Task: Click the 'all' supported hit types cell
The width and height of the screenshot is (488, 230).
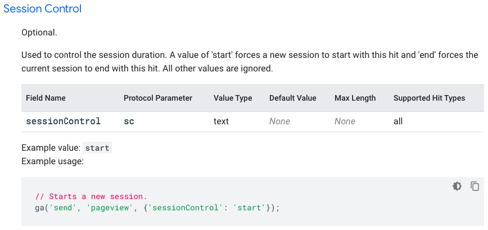Action: tap(398, 121)
